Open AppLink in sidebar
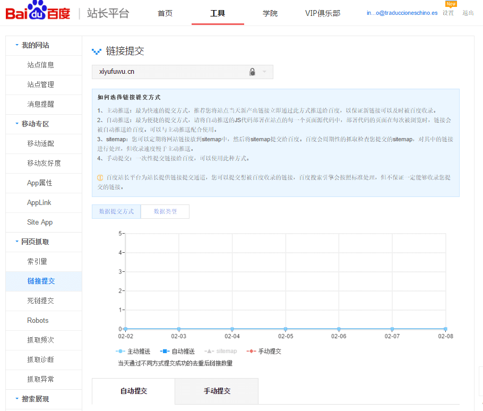This screenshot has width=483, height=411. coord(44,203)
